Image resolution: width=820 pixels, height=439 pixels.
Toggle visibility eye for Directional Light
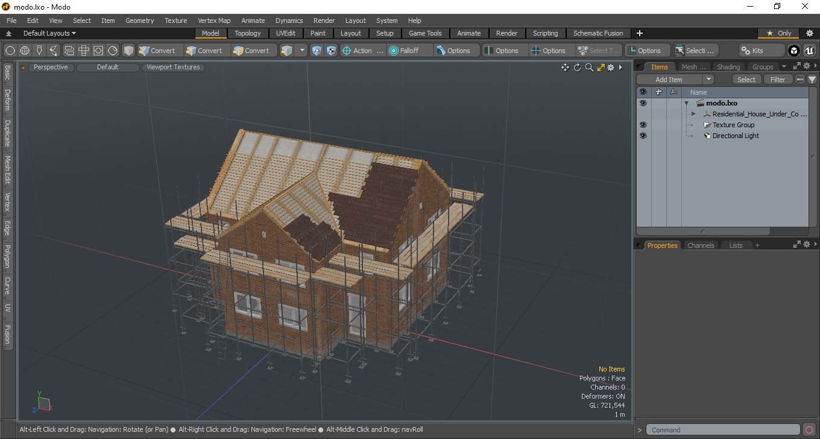tap(643, 136)
